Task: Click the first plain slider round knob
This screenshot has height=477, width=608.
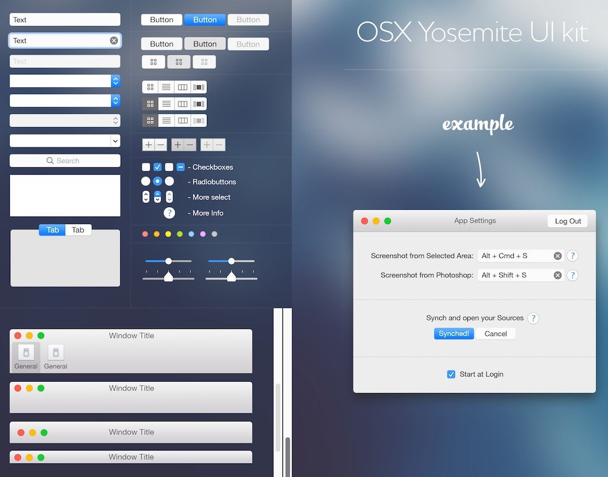Action: tap(168, 261)
